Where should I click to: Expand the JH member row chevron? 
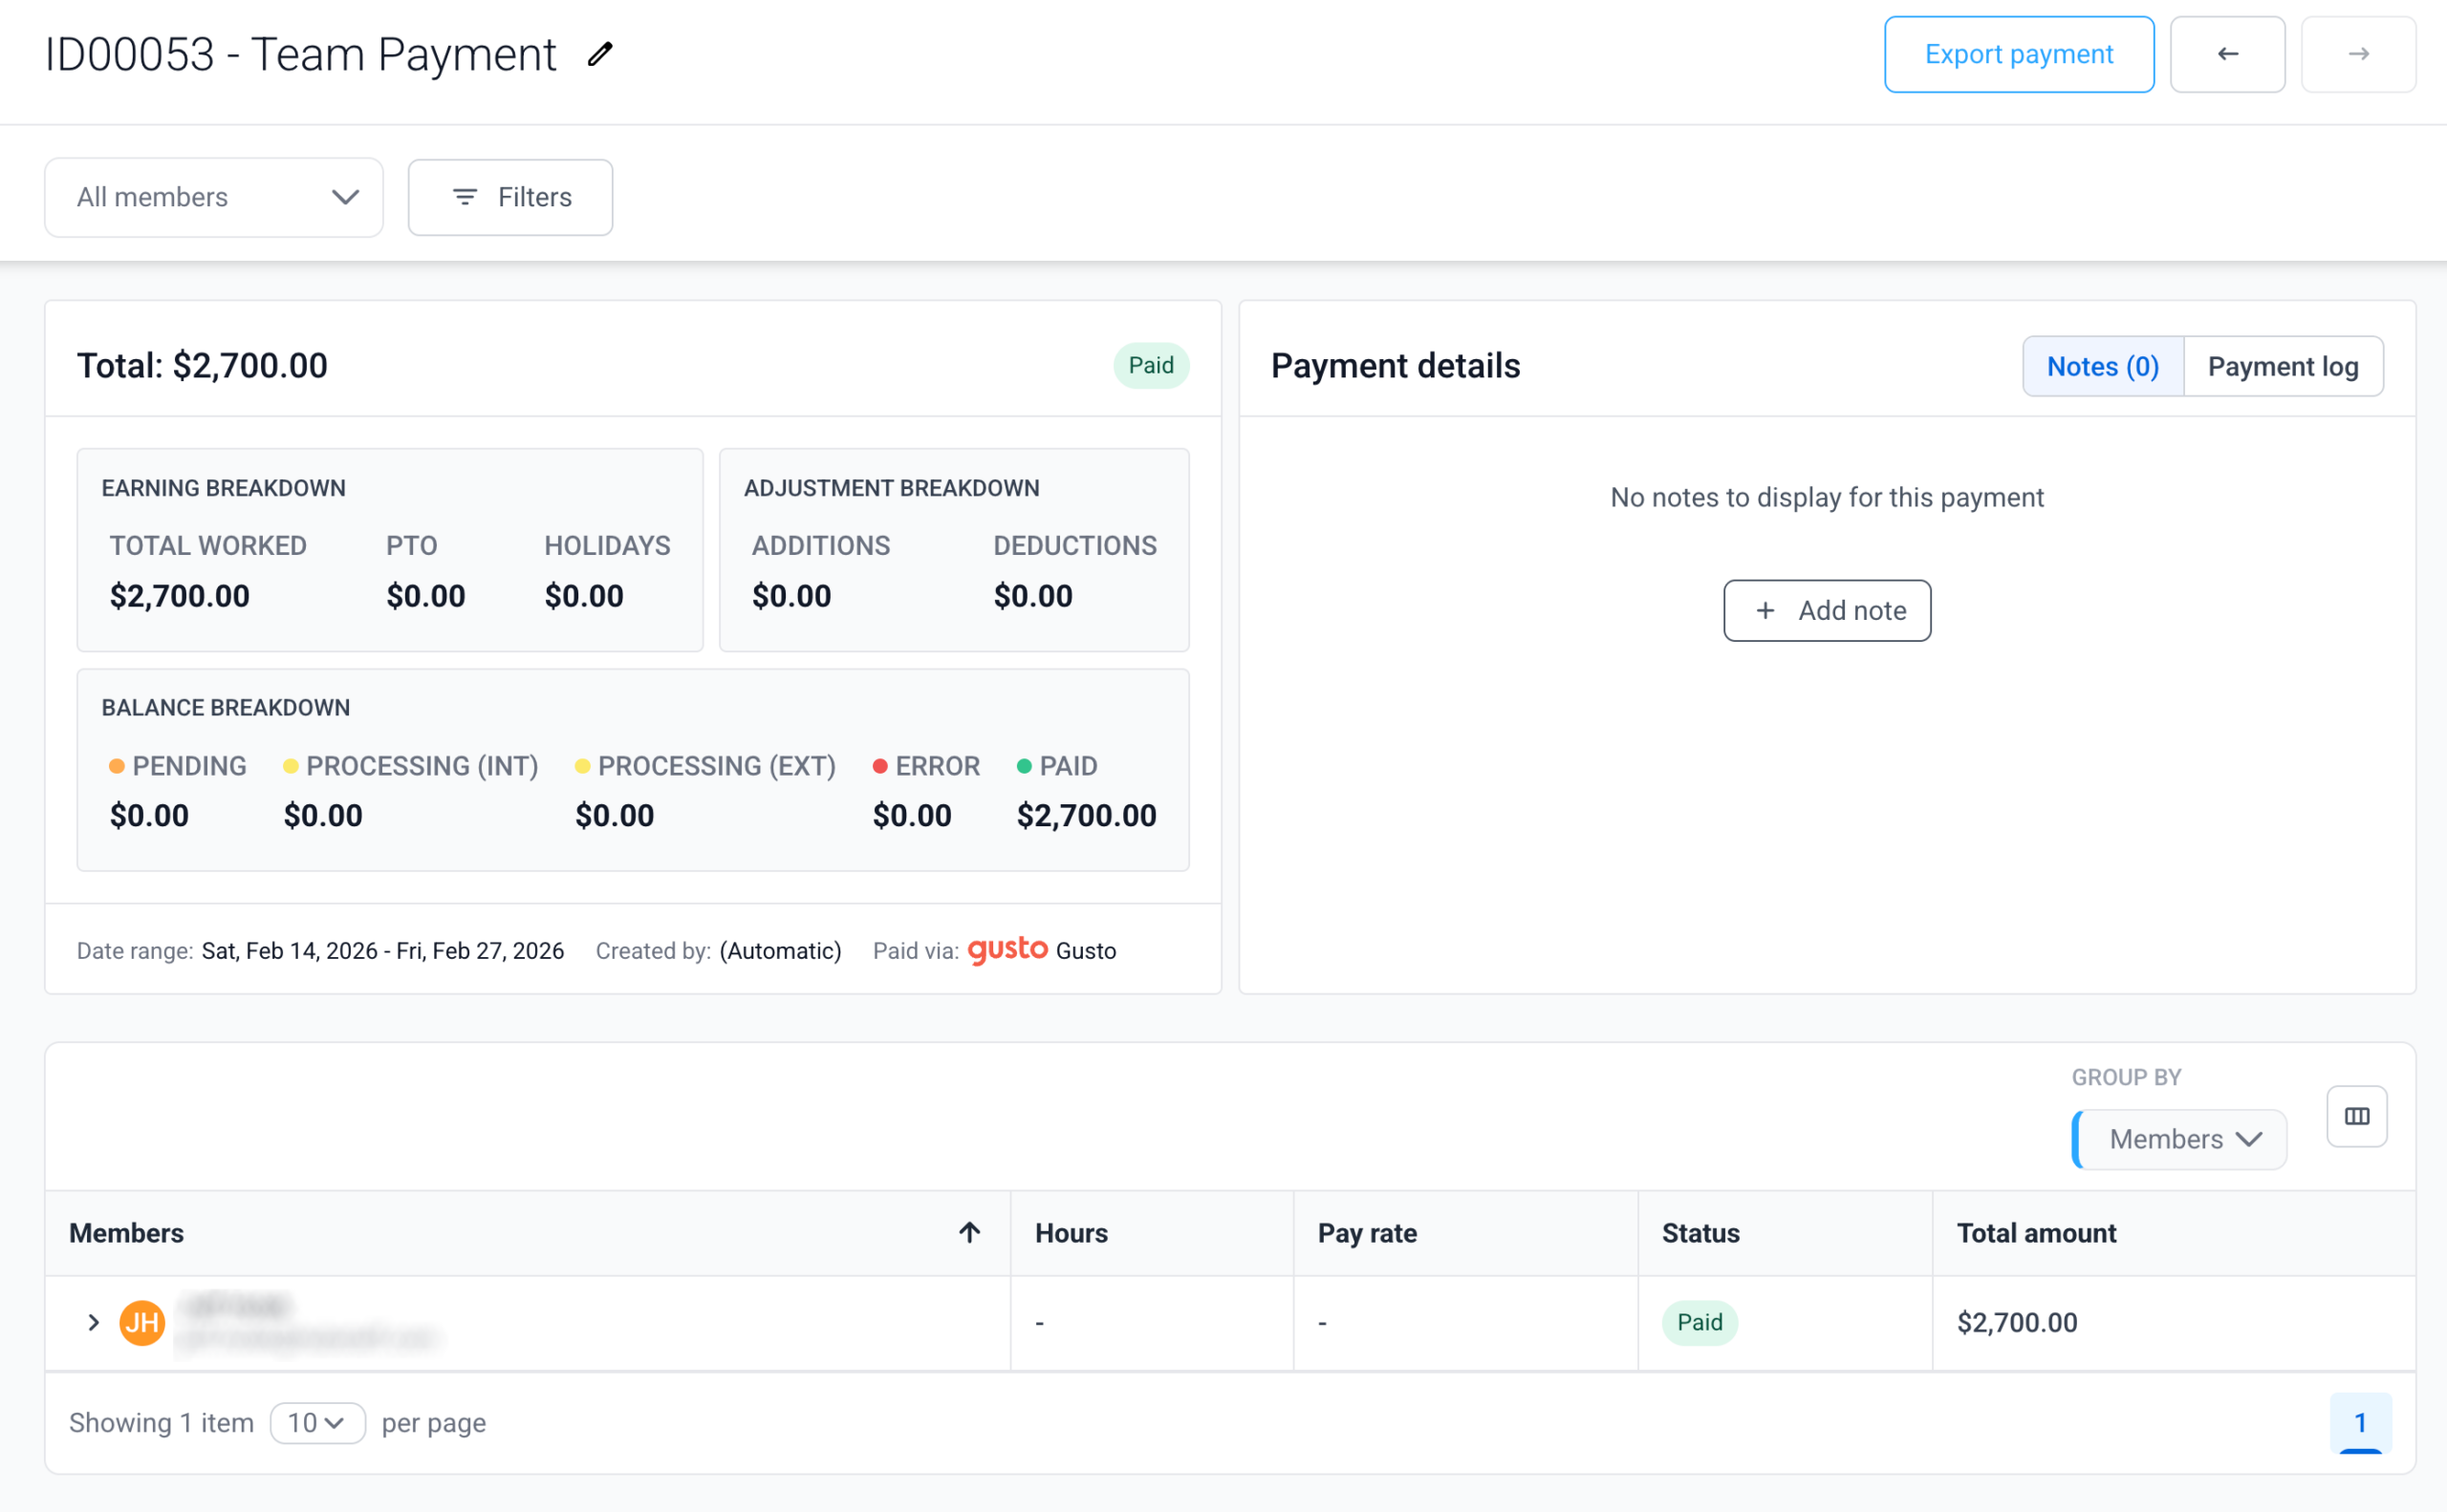click(93, 1322)
